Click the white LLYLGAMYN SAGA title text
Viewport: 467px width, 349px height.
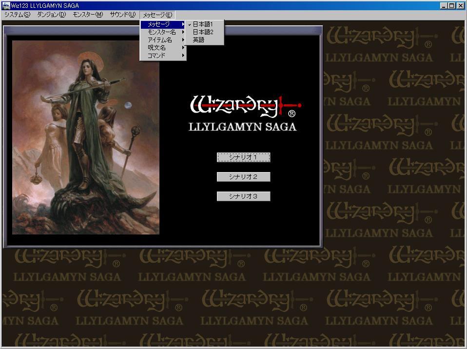[x=242, y=127]
